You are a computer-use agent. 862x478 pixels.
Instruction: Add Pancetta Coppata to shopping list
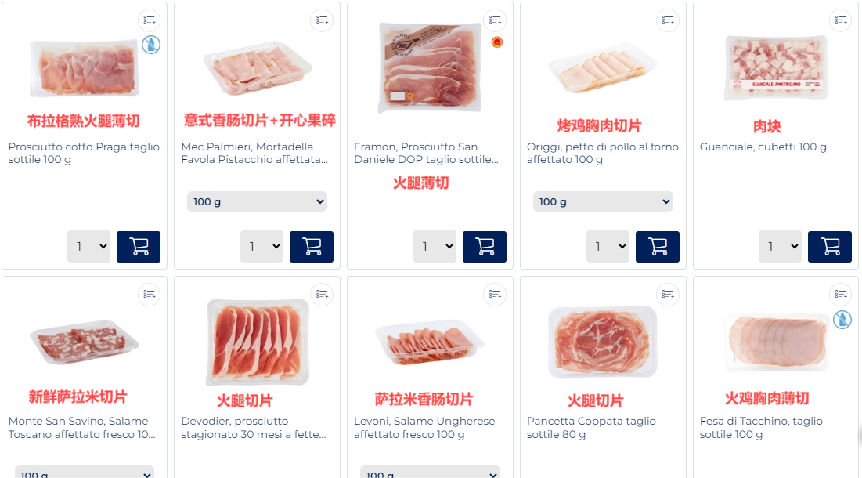[668, 295]
